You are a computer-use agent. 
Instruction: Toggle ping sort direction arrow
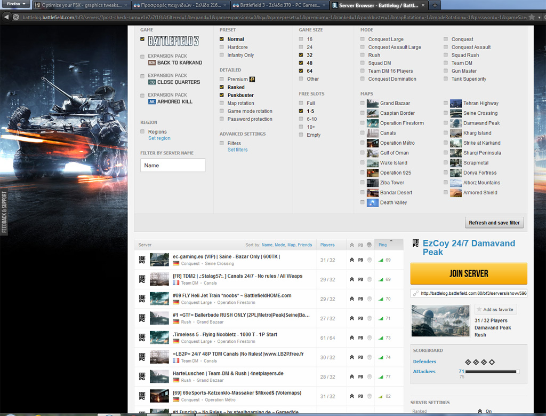(391, 241)
